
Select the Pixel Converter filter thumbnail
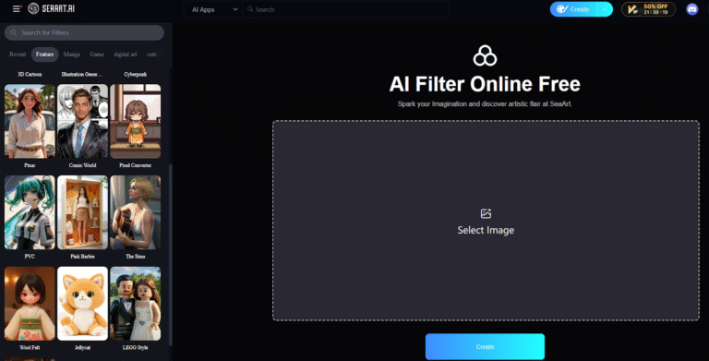[x=135, y=121]
